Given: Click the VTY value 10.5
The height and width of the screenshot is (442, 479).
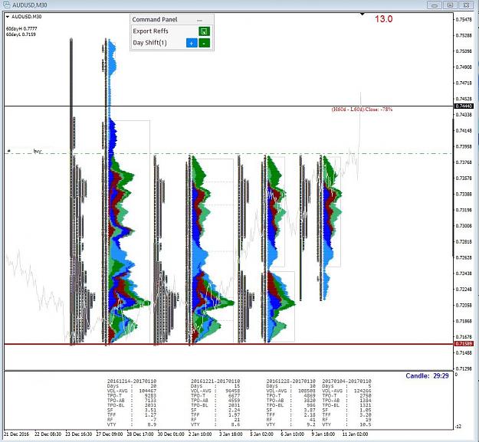Looking at the screenshot, I should (366, 424).
